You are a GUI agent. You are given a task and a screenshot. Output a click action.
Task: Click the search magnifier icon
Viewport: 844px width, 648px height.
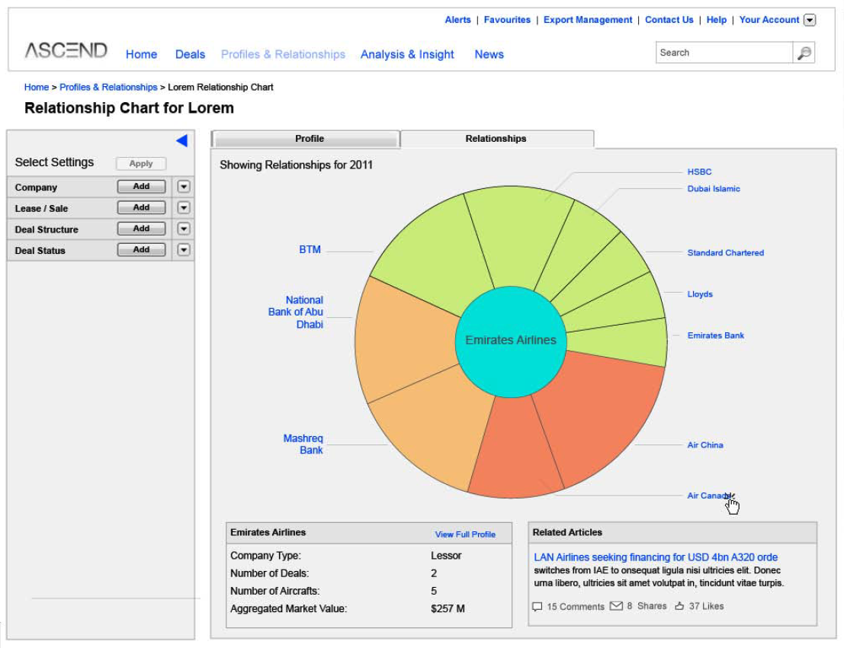(x=804, y=53)
